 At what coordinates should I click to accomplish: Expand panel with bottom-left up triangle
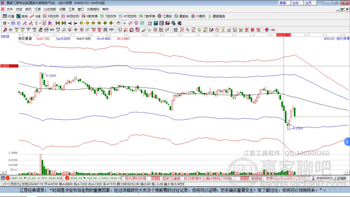(3, 172)
